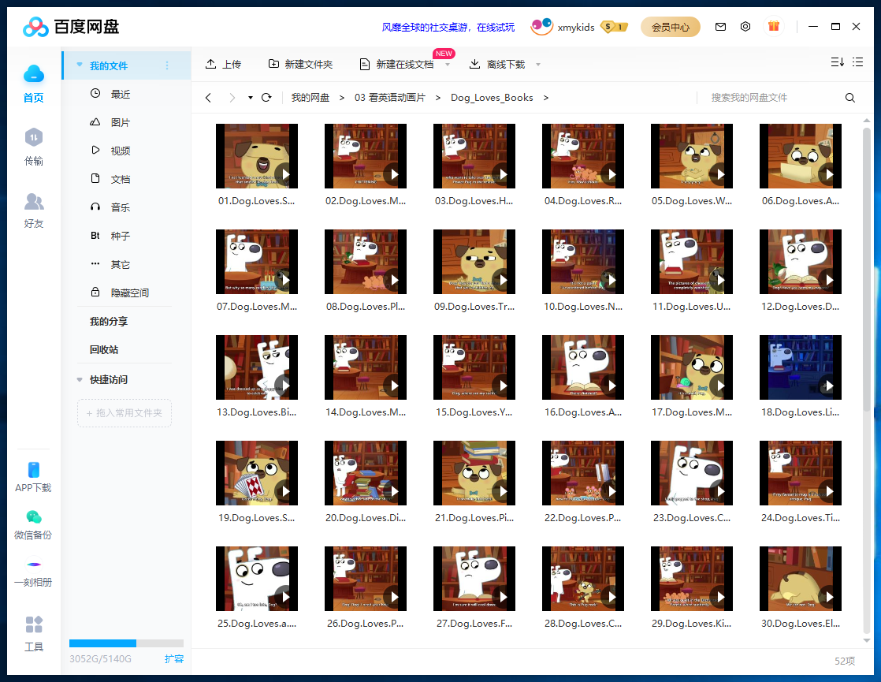Open the gift promotions icon

(774, 26)
